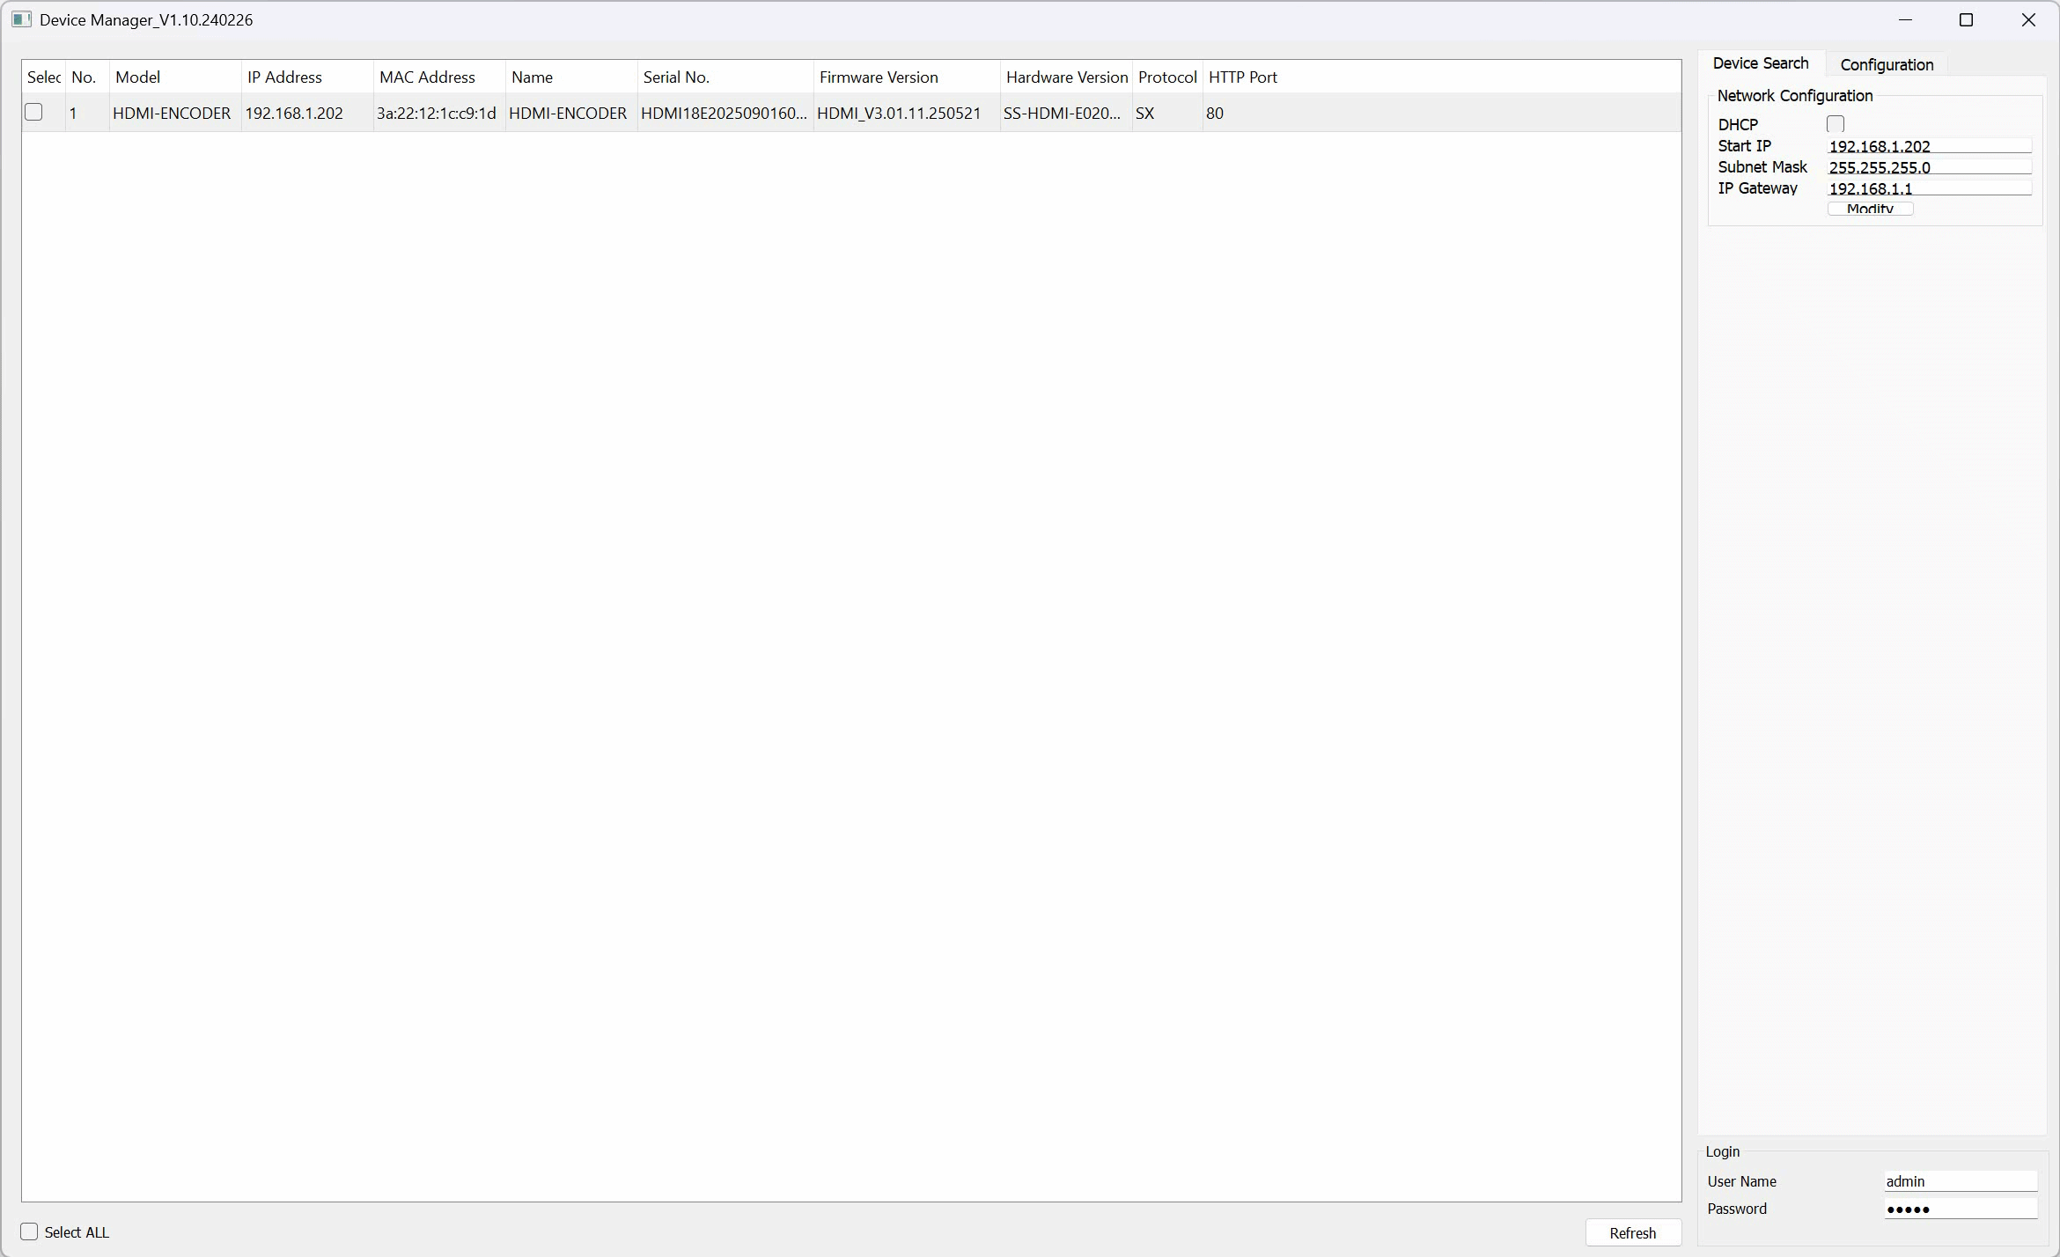2060x1257 pixels.
Task: Click the Refresh button
Action: pyautogui.click(x=1632, y=1232)
